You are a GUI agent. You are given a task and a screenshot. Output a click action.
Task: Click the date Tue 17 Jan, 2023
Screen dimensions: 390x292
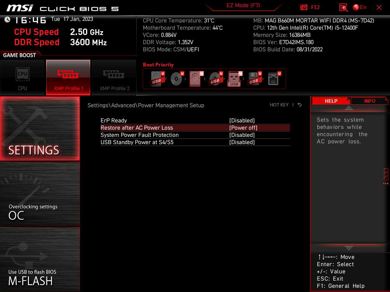point(72,19)
